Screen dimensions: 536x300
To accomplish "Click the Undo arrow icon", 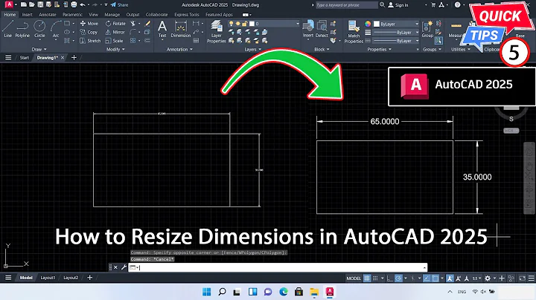I will coord(83,4).
